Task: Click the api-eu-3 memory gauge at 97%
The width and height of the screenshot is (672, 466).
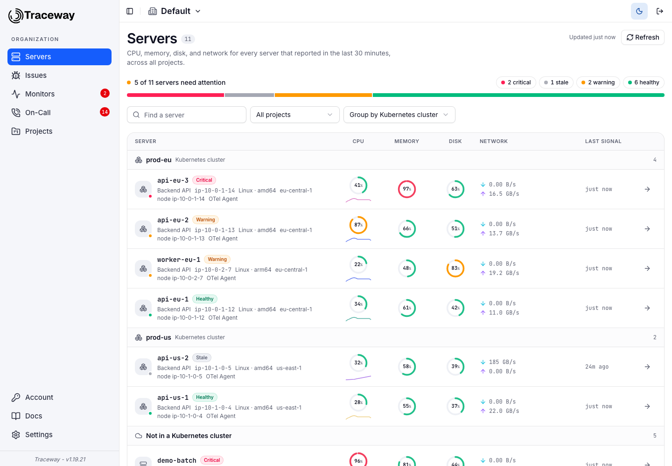Action: [x=407, y=189]
